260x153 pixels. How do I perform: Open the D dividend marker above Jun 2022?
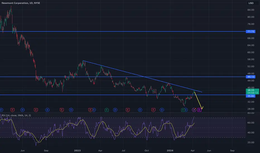pos(22,110)
